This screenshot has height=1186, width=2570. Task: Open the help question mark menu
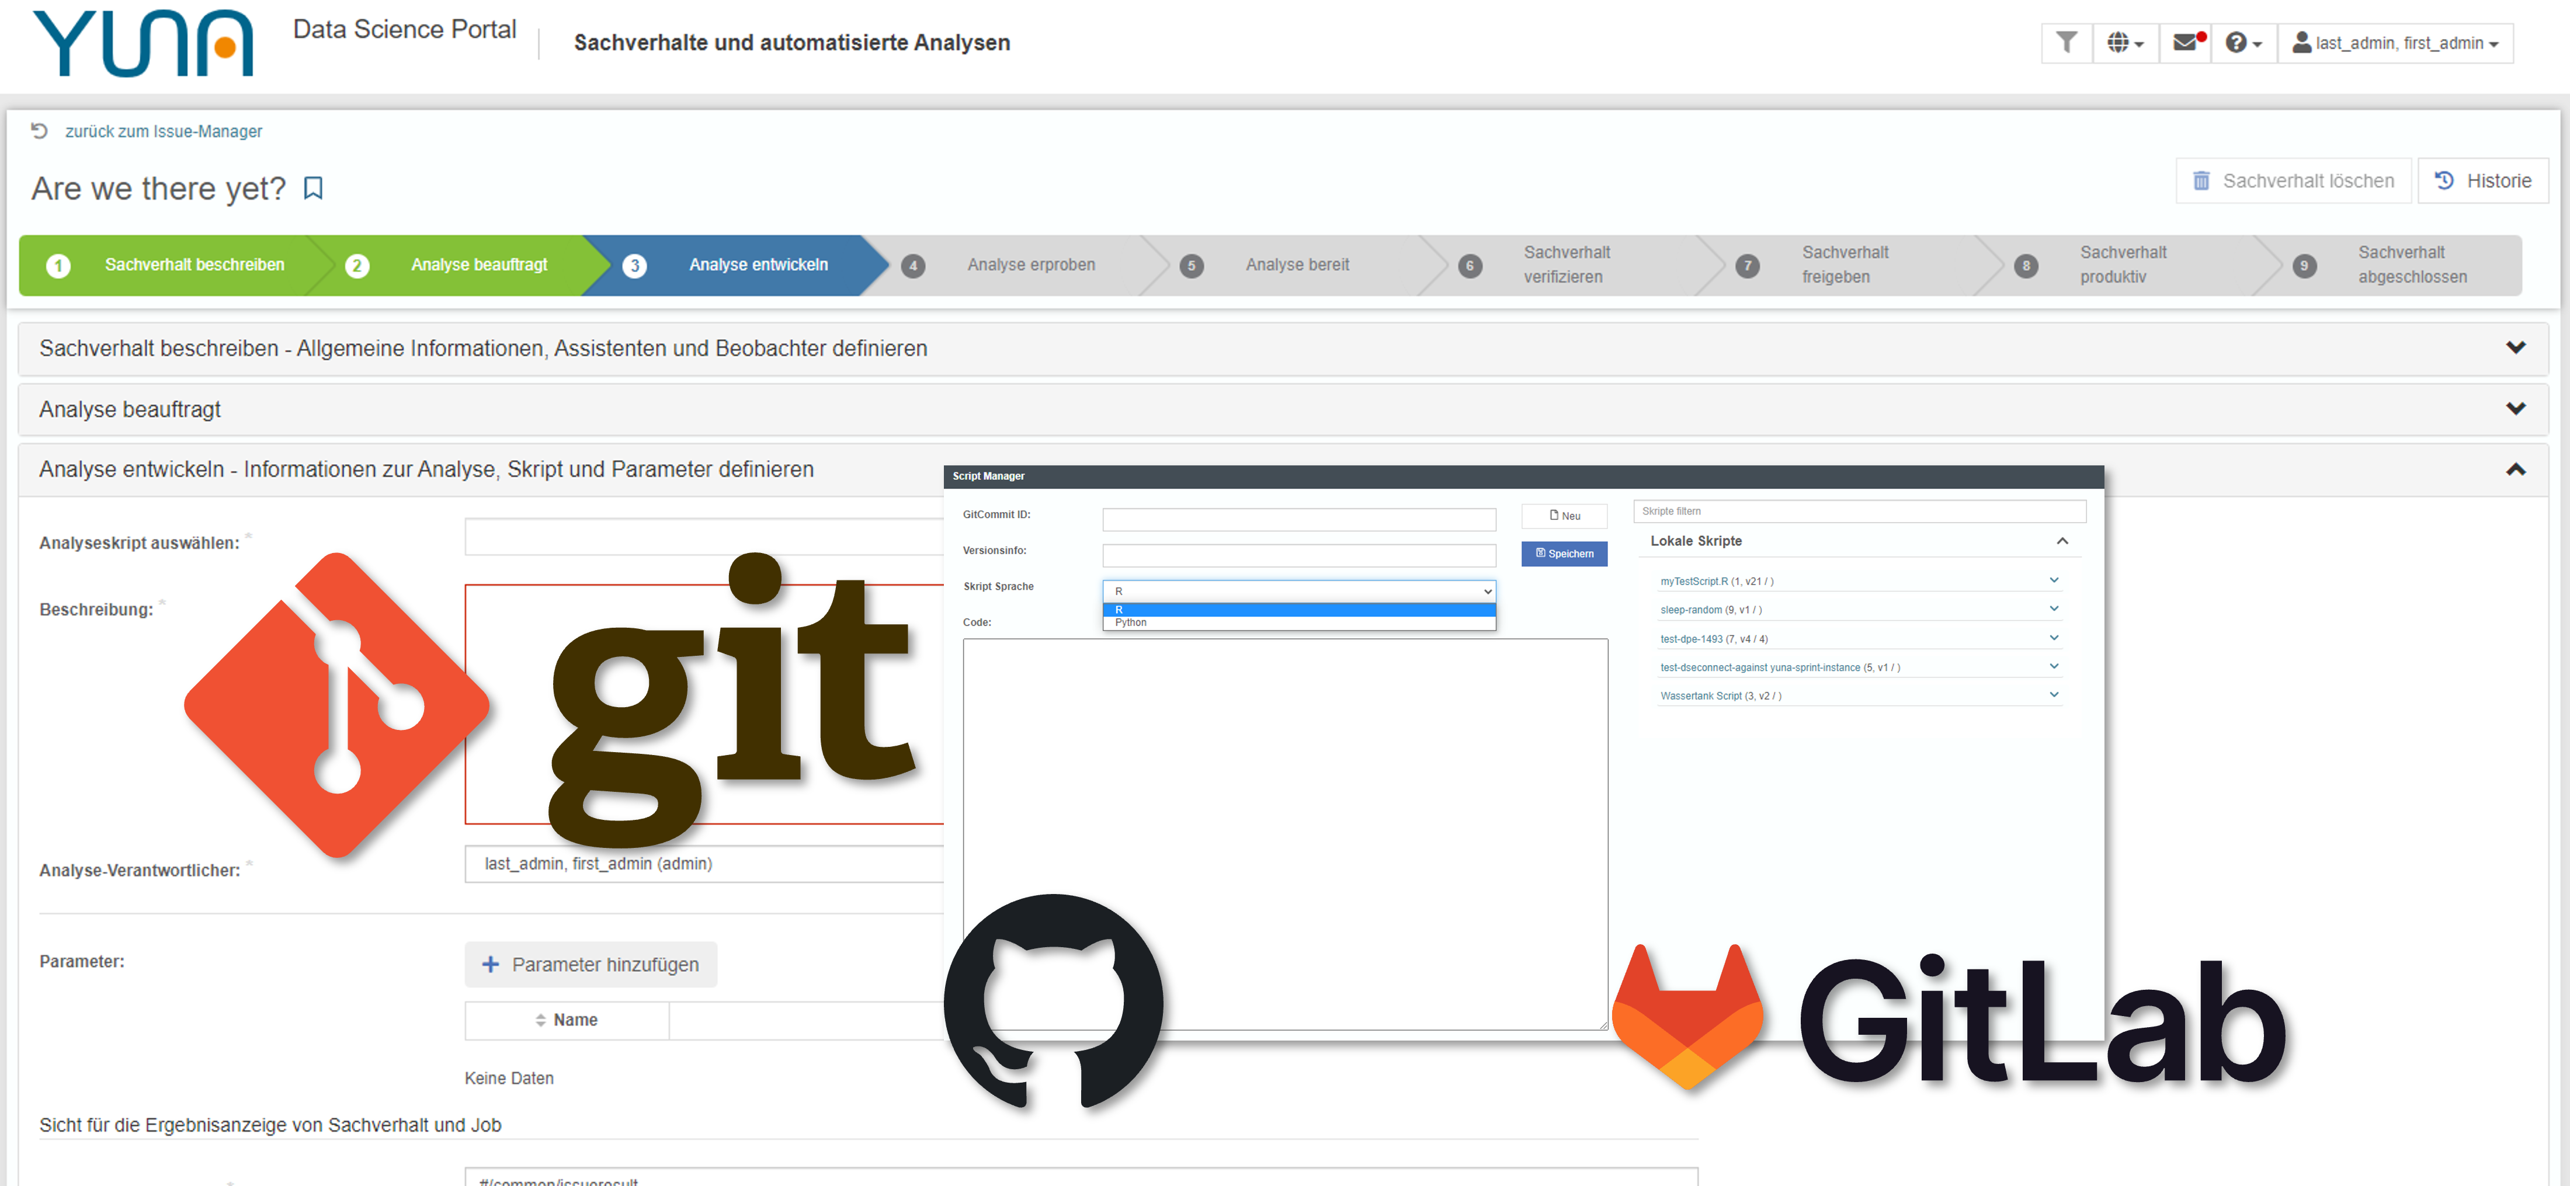(2243, 43)
